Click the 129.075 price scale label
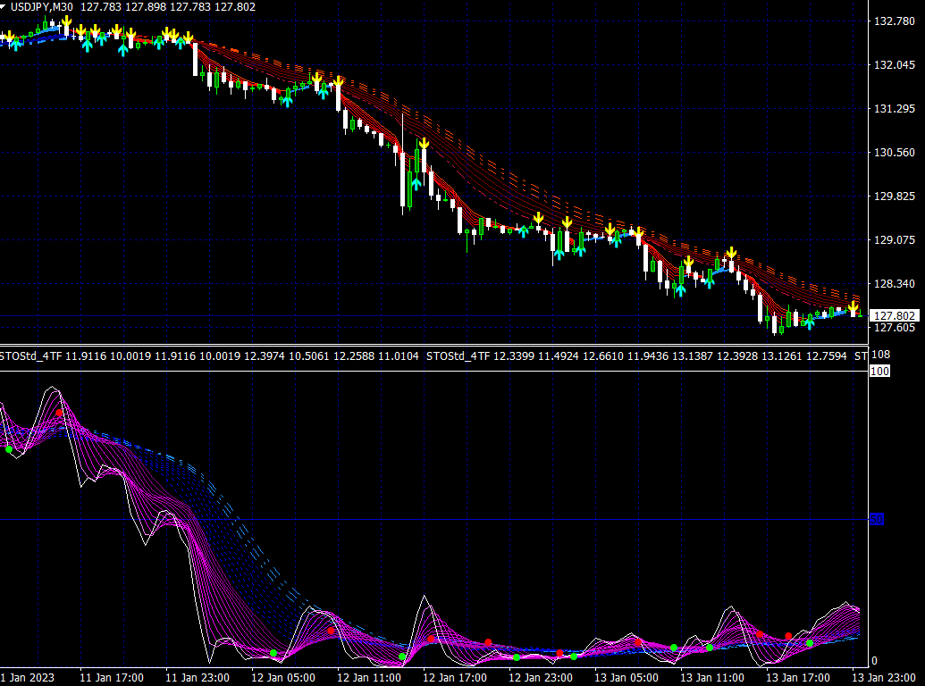This screenshot has height=686, width=925. 894,240
